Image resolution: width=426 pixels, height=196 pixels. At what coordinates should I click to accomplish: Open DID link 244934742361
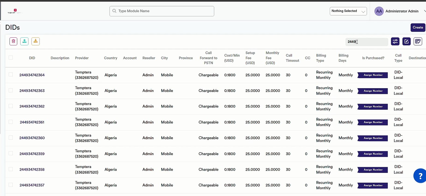coord(32,122)
